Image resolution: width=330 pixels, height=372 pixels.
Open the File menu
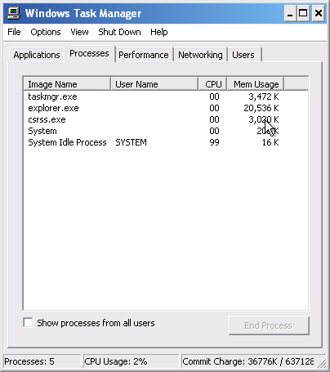pyautogui.click(x=14, y=32)
